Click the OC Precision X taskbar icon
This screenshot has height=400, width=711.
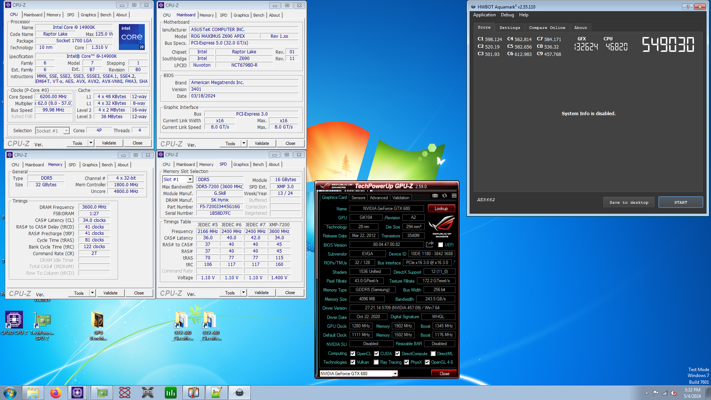[148, 393]
